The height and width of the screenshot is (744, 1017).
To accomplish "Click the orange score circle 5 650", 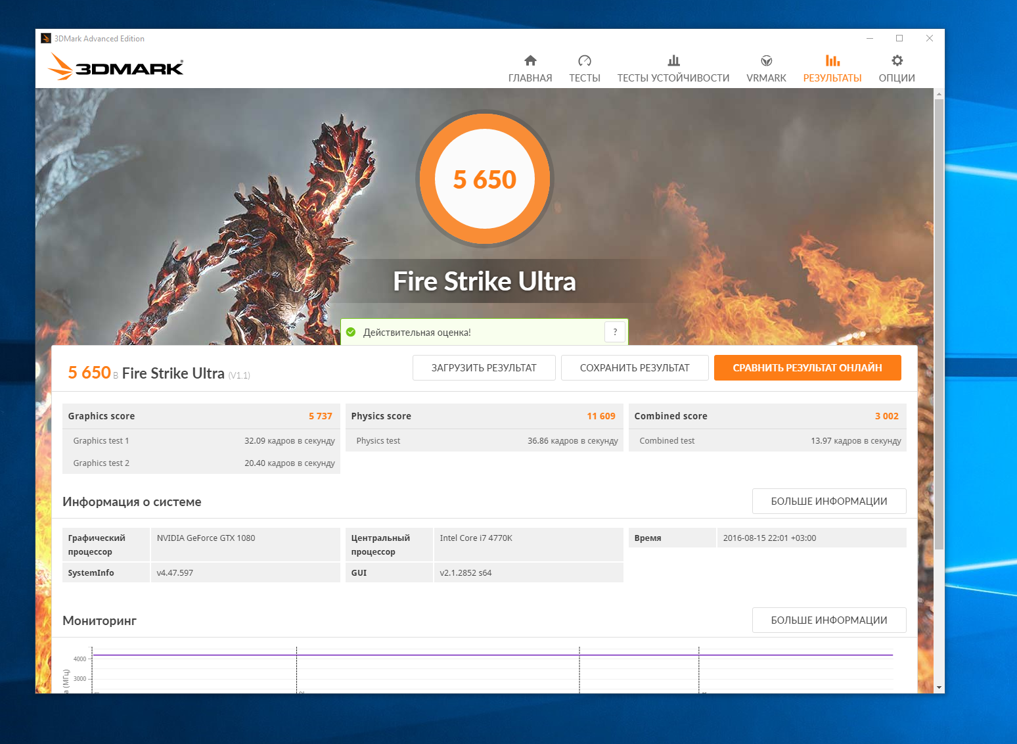I will pos(485,179).
